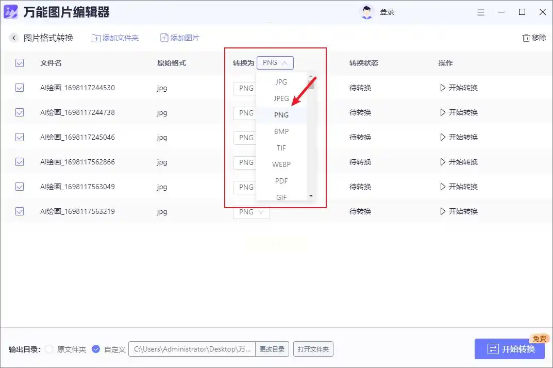The height and width of the screenshot is (368, 553).
Task: Start converting AI绘画_1698117244738 row
Action: coord(459,112)
